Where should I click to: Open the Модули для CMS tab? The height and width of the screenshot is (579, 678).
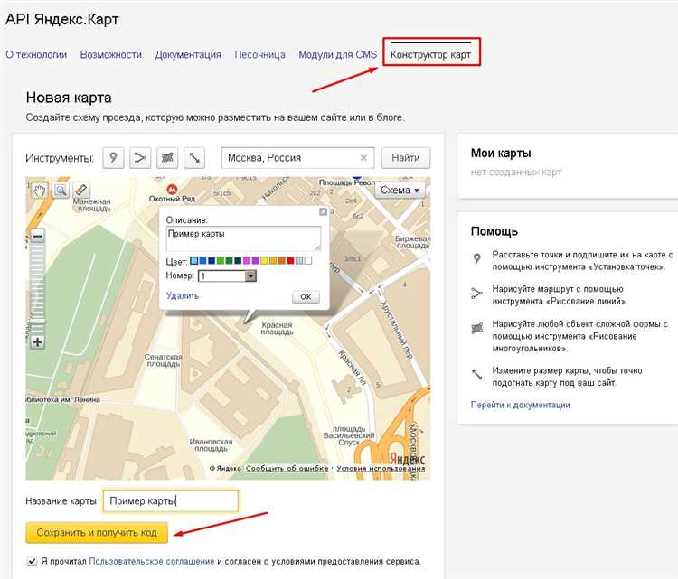338,55
